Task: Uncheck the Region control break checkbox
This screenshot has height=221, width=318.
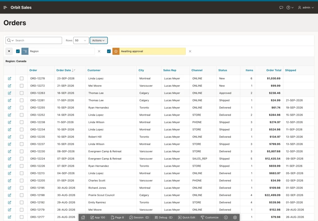Action: point(18,51)
